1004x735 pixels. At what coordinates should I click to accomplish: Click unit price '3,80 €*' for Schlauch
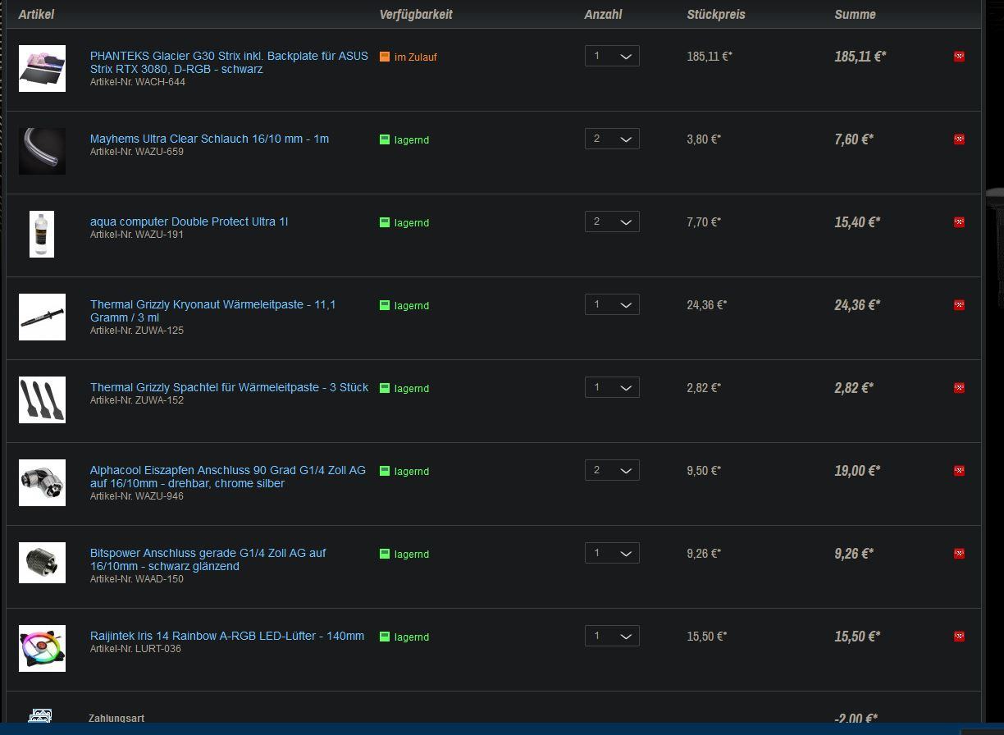coord(704,139)
